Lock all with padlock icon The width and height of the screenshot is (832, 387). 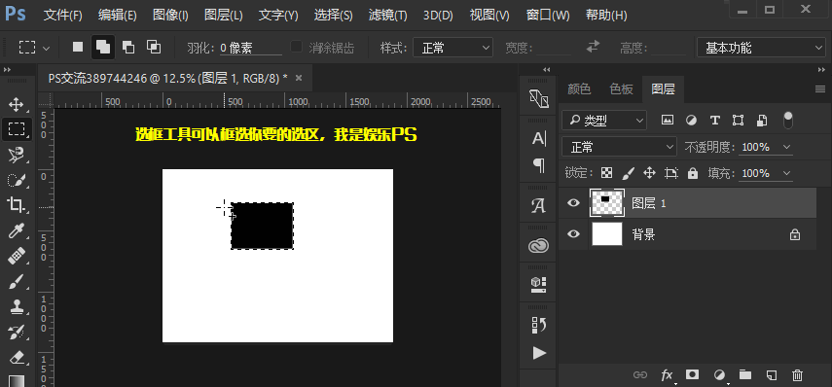click(x=693, y=173)
